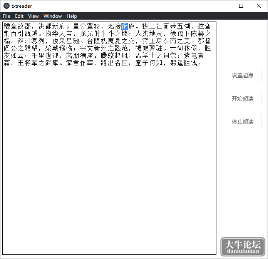Click the text 豫章故郡

(x=17, y=26)
